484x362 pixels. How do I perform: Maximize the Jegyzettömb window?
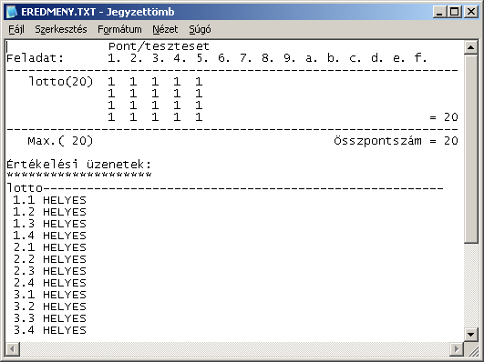tap(454, 12)
